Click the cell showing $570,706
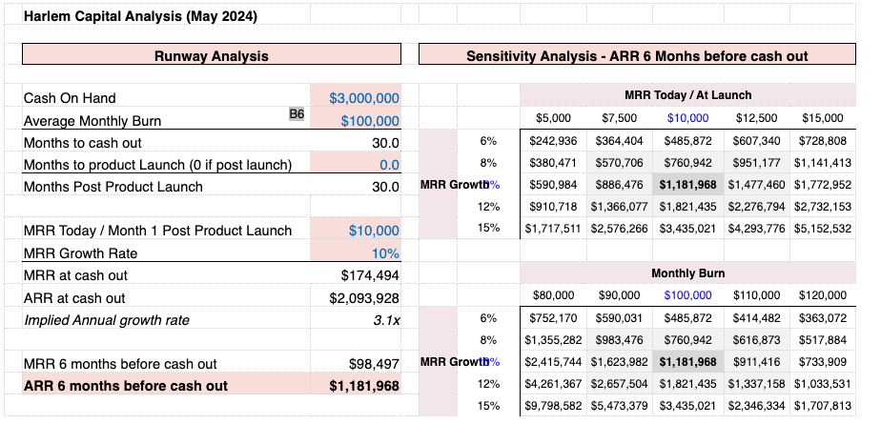The height and width of the screenshot is (444, 881). 619,163
